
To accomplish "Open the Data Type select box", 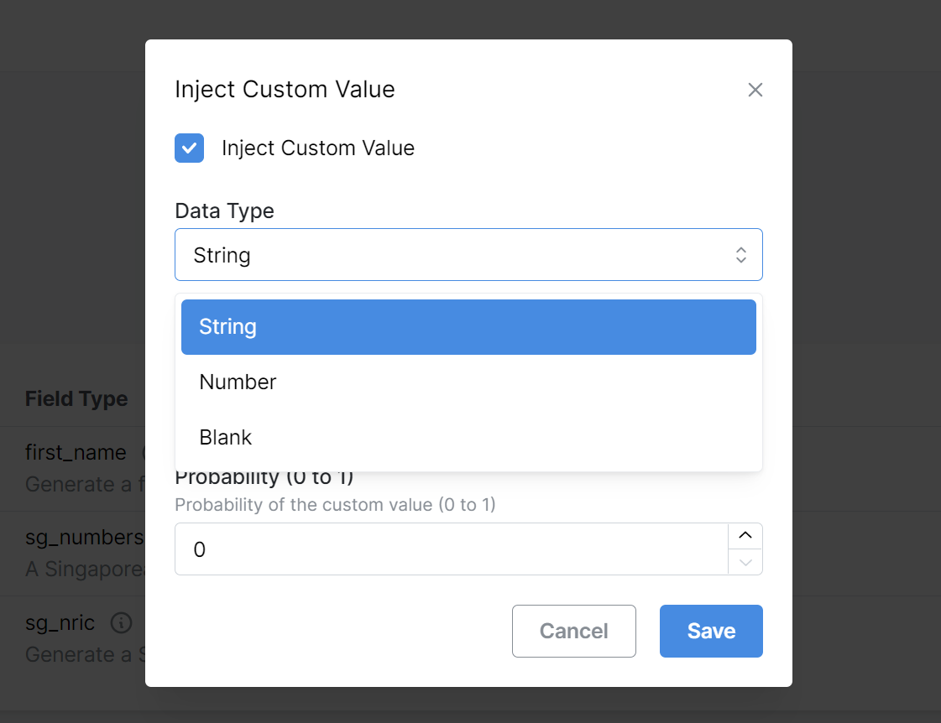I will click(468, 255).
